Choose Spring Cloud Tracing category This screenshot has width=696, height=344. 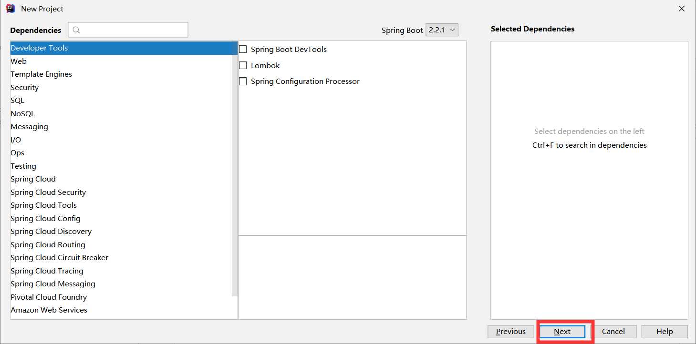121,271
